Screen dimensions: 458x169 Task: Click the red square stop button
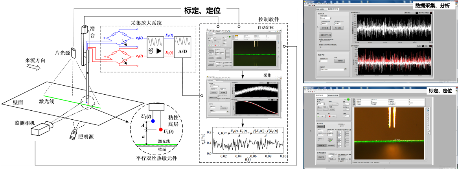click(x=333, y=116)
